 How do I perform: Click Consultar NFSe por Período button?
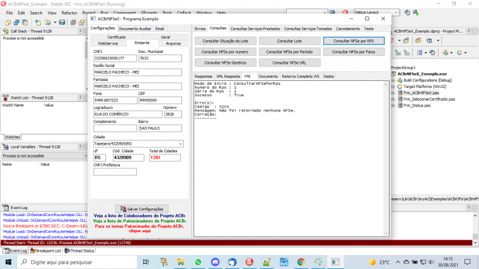pyautogui.click(x=289, y=52)
